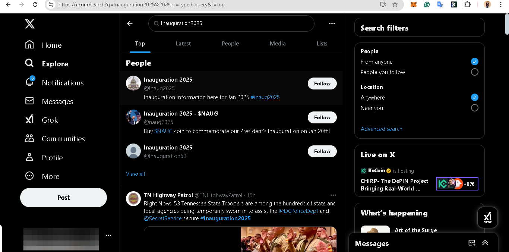Open more options on TN Highway Patrol post
The width and height of the screenshot is (509, 252).
(x=333, y=195)
